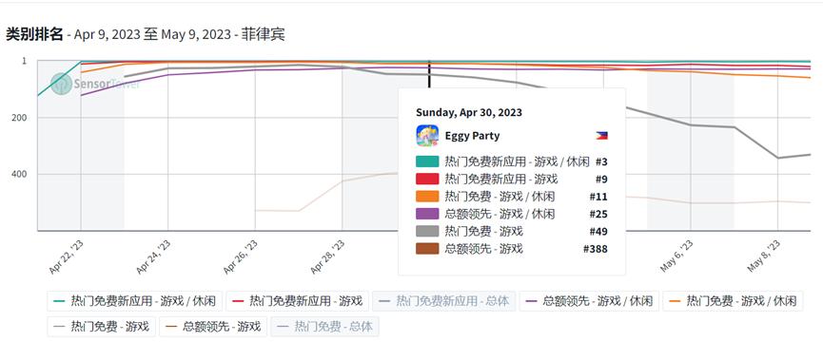Click orange swatch in tooltip
Image resolution: width=823 pixels, height=342 pixels.
427,197
